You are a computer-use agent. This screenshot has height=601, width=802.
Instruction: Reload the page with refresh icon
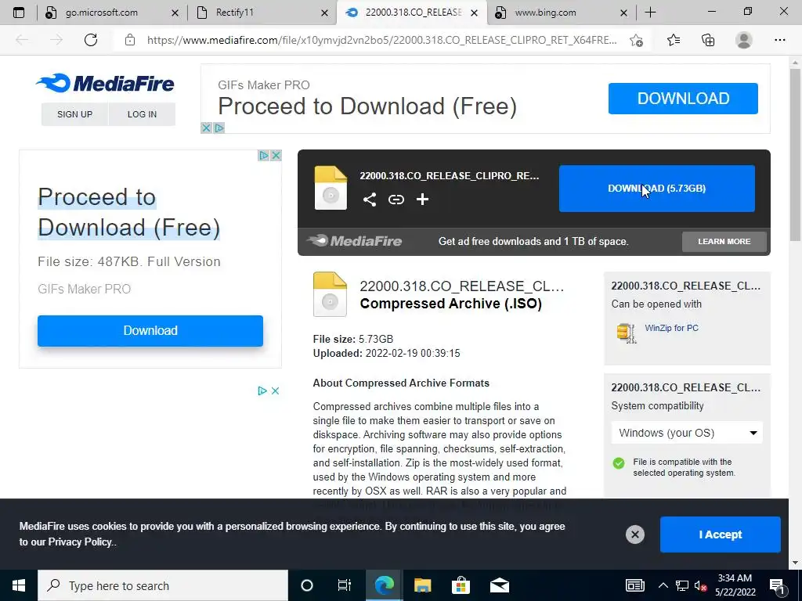pyautogui.click(x=91, y=40)
